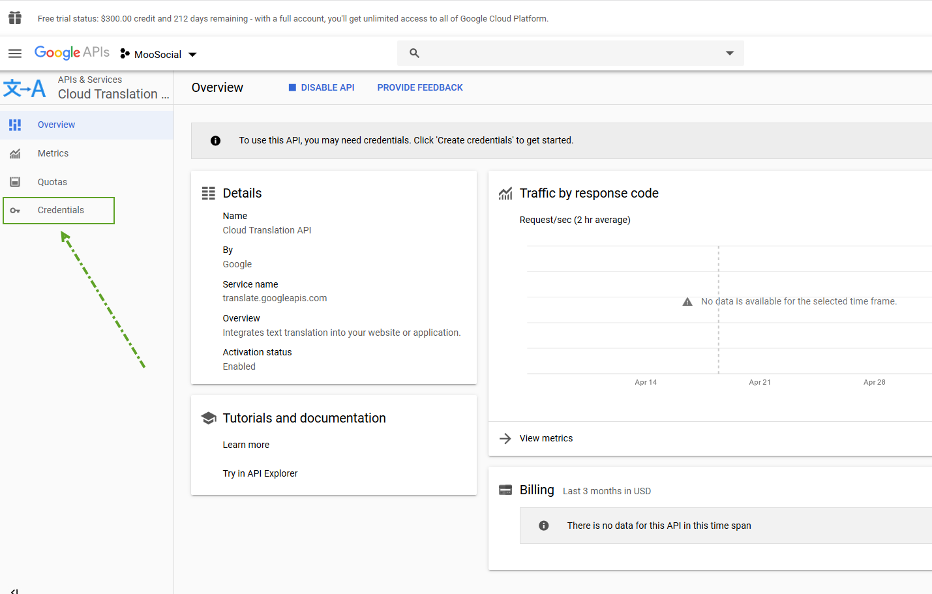Click the warning triangle in empty chart
Image resolution: width=932 pixels, height=594 pixels.
pos(687,302)
